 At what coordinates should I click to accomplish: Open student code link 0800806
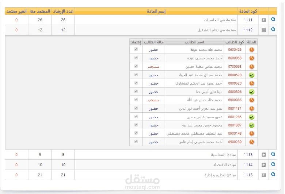coord(235,92)
